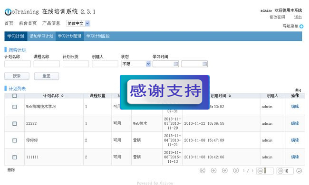Click 删除 below the table
The height and width of the screenshot is (185, 309).
(11, 170)
